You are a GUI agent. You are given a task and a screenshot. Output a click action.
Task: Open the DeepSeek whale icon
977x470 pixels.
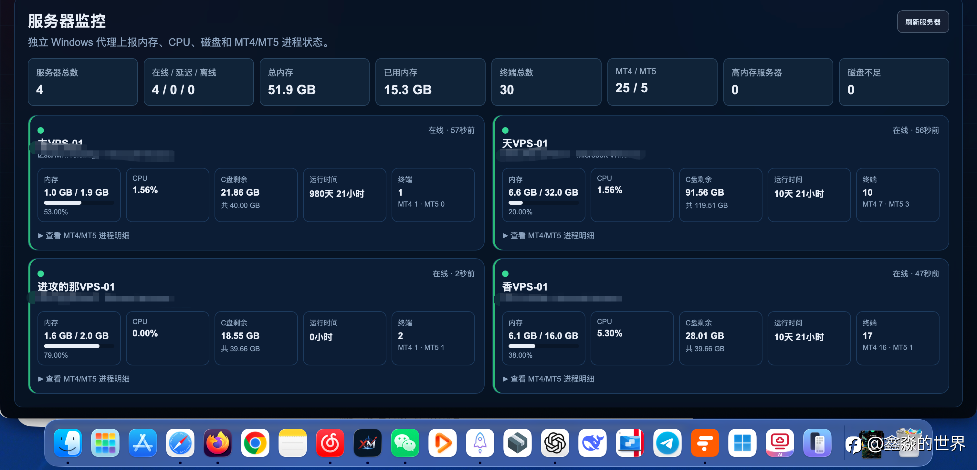tap(593, 443)
